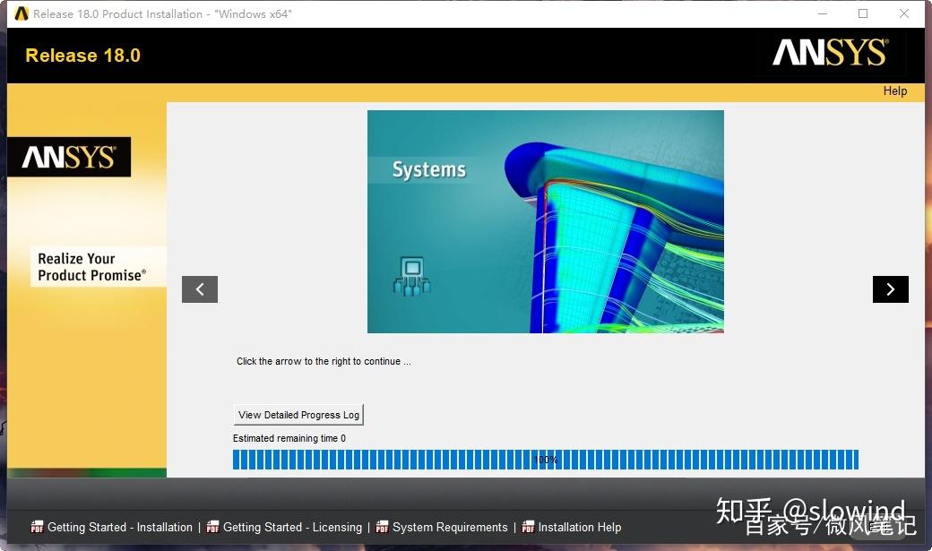This screenshot has height=551, width=932.
Task: Click the Systems slideshow image
Action: pyautogui.click(x=545, y=221)
